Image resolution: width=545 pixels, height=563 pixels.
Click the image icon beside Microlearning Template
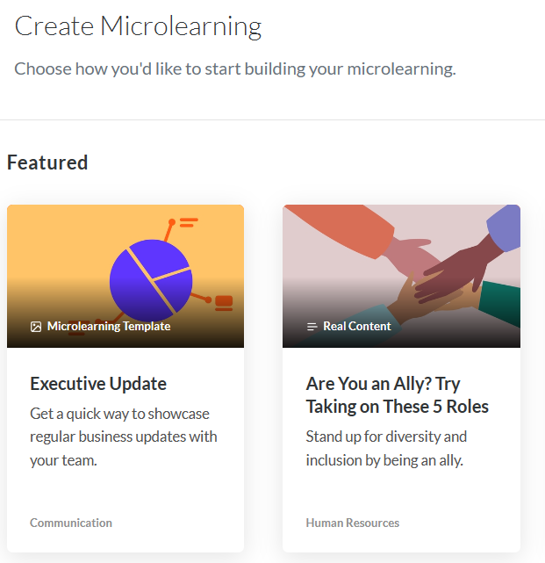[x=36, y=327]
